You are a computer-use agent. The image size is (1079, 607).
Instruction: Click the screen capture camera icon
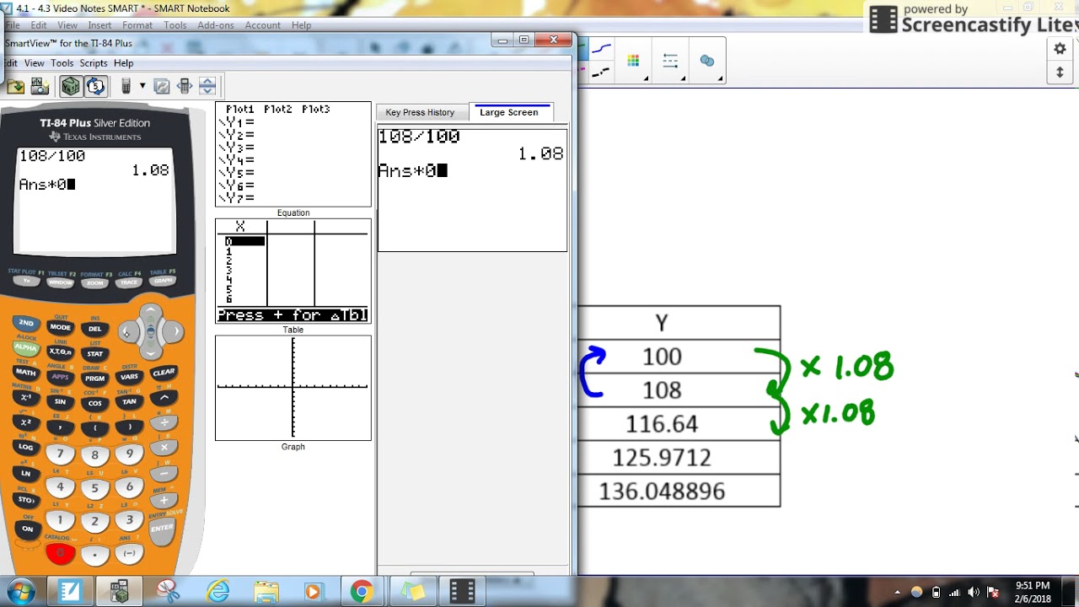coord(40,86)
